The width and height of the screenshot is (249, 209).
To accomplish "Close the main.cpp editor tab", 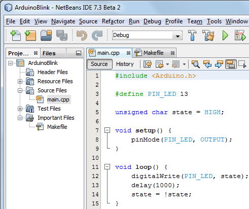I will (128, 53).
